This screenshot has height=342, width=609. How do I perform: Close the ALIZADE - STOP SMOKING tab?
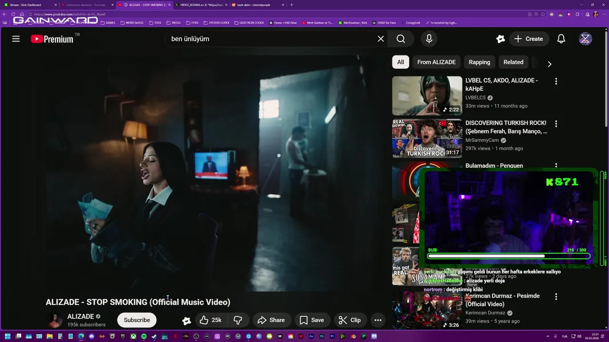169,5
